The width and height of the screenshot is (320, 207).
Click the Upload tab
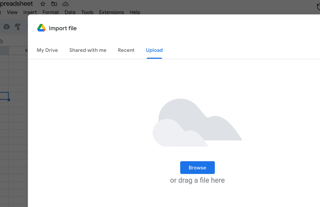(154, 50)
